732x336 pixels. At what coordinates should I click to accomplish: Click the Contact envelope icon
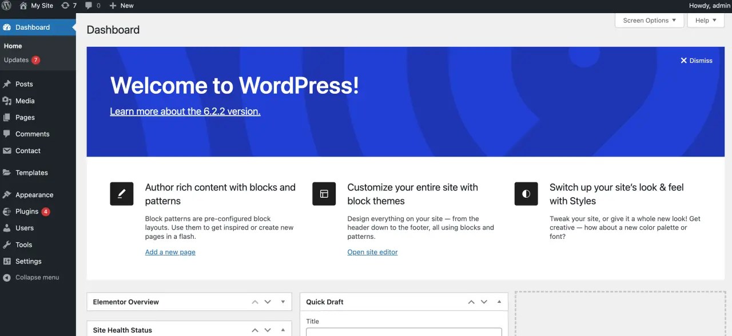coord(7,151)
